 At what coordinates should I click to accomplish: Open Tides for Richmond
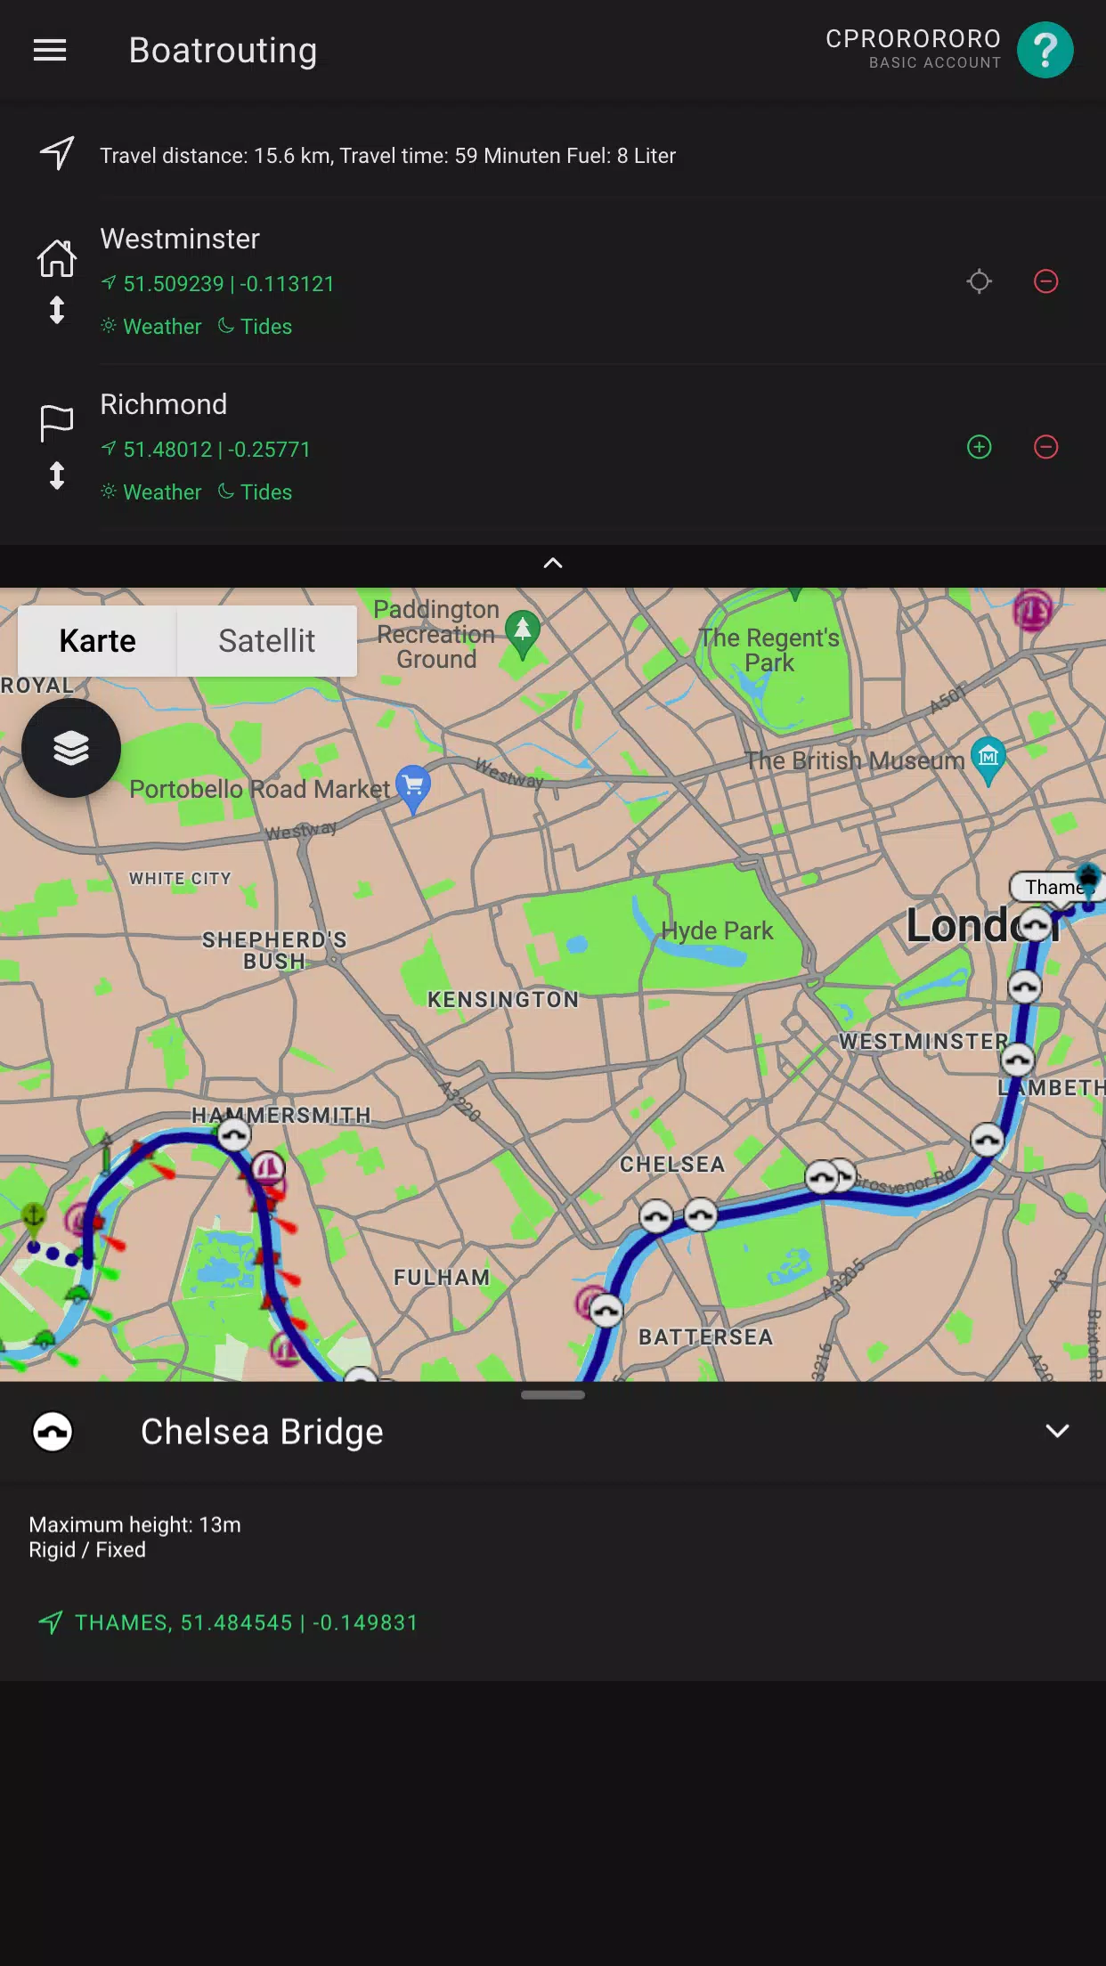point(255,492)
